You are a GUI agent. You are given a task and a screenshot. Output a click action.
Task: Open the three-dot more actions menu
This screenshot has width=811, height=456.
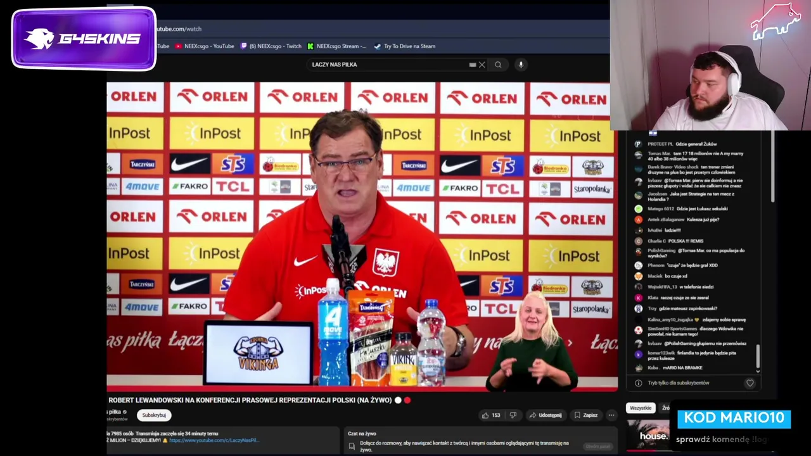[611, 415]
